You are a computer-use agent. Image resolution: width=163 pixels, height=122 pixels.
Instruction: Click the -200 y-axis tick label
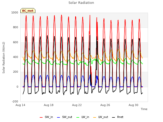15,102
